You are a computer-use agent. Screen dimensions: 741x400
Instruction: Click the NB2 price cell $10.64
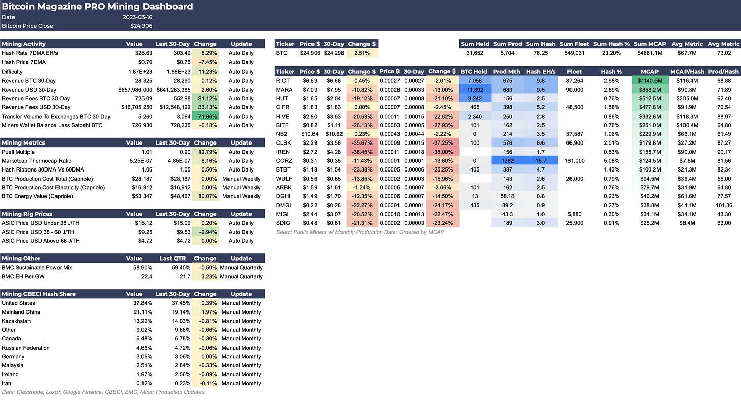click(x=309, y=134)
